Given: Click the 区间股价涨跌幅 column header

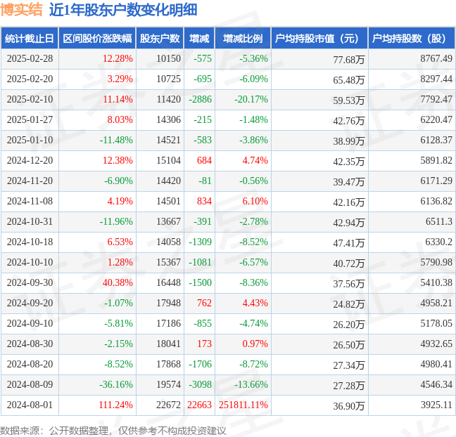Looking at the screenshot, I should pos(97,39).
